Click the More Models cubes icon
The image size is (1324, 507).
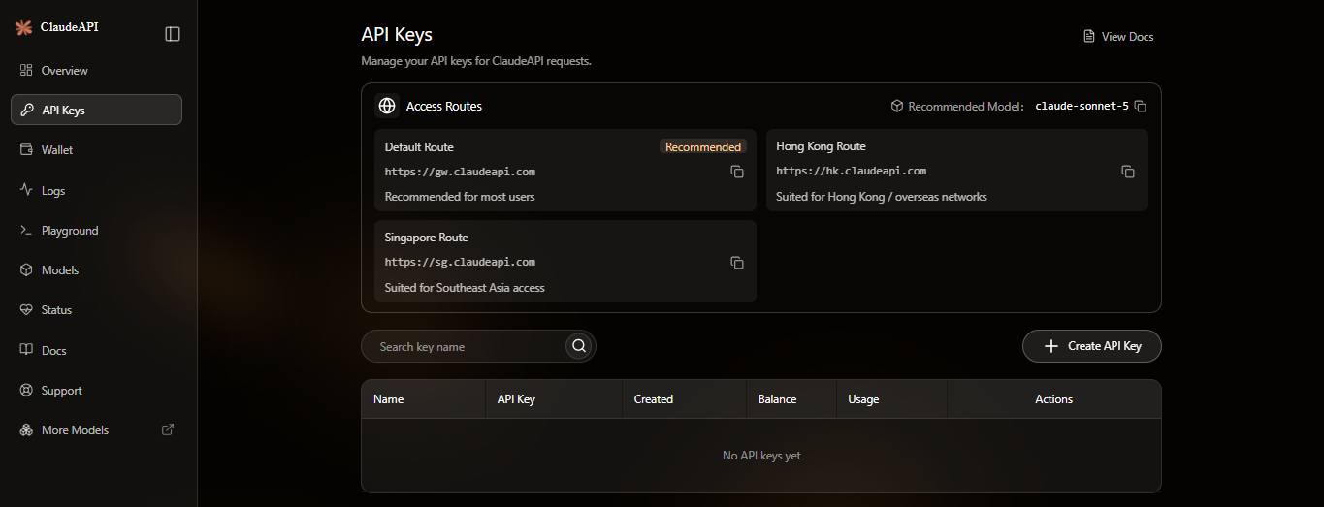[26, 430]
